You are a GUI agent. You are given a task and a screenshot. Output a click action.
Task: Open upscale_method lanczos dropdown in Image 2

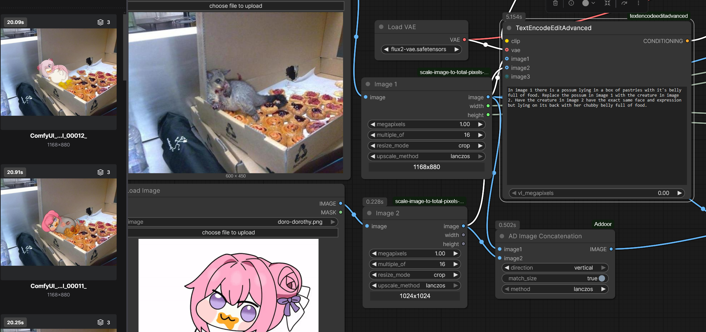tap(415, 285)
